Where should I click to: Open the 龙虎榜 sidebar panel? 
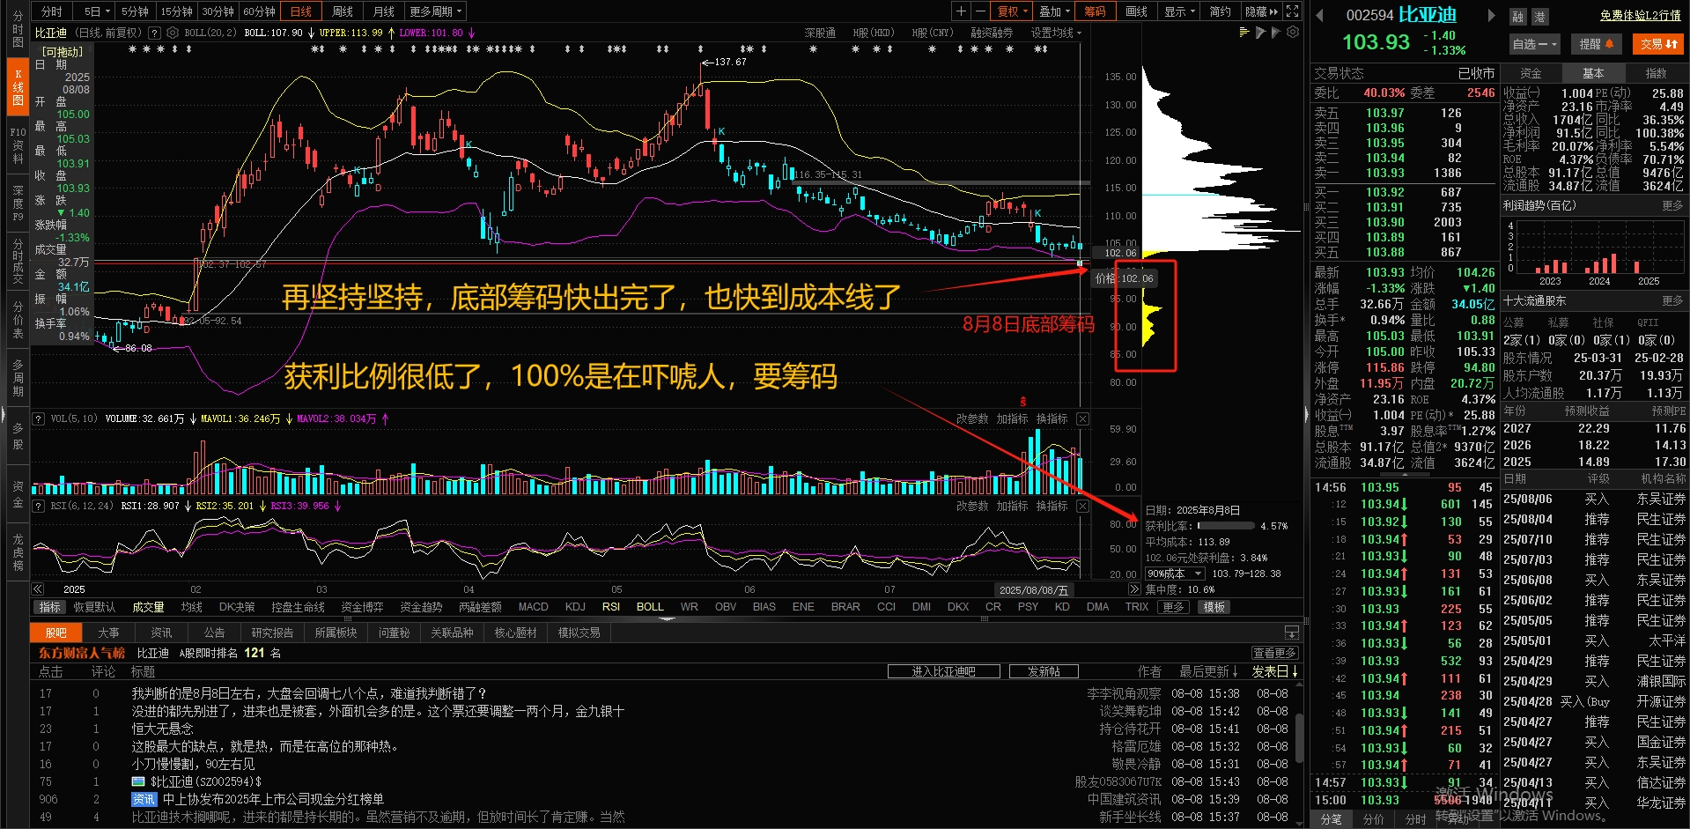pyautogui.click(x=18, y=552)
